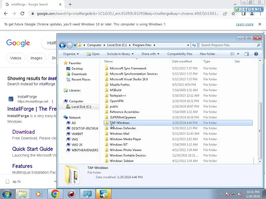Click the Explorer forward navigation arrow
This screenshot has width=266, height=199.
[70, 45]
